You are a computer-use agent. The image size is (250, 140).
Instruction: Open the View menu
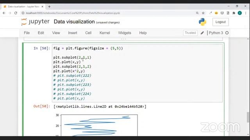pos(56,33)
